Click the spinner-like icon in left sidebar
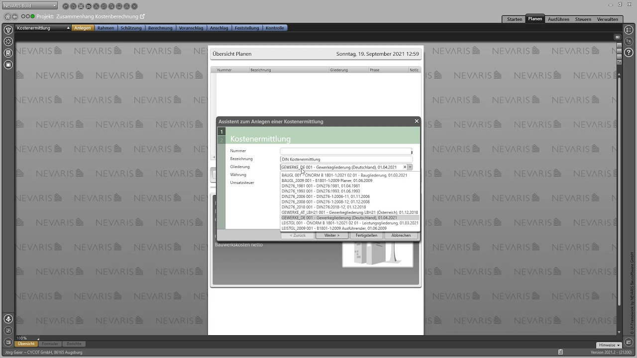The image size is (637, 358). pos(8,41)
